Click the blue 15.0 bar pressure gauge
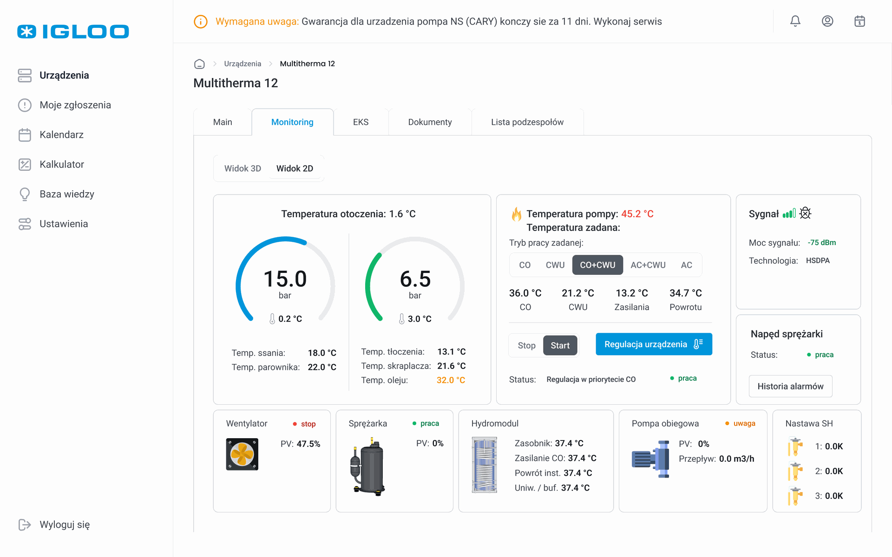892x557 pixels. tap(285, 280)
